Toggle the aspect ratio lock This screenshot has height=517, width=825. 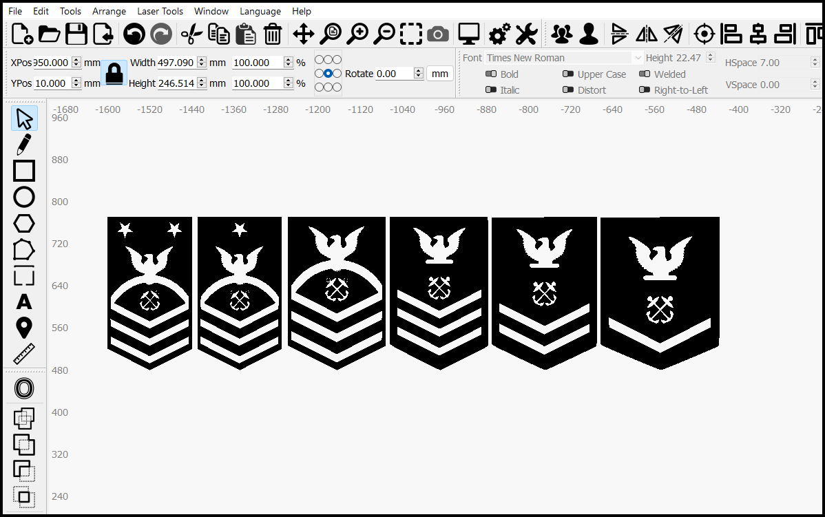(114, 72)
